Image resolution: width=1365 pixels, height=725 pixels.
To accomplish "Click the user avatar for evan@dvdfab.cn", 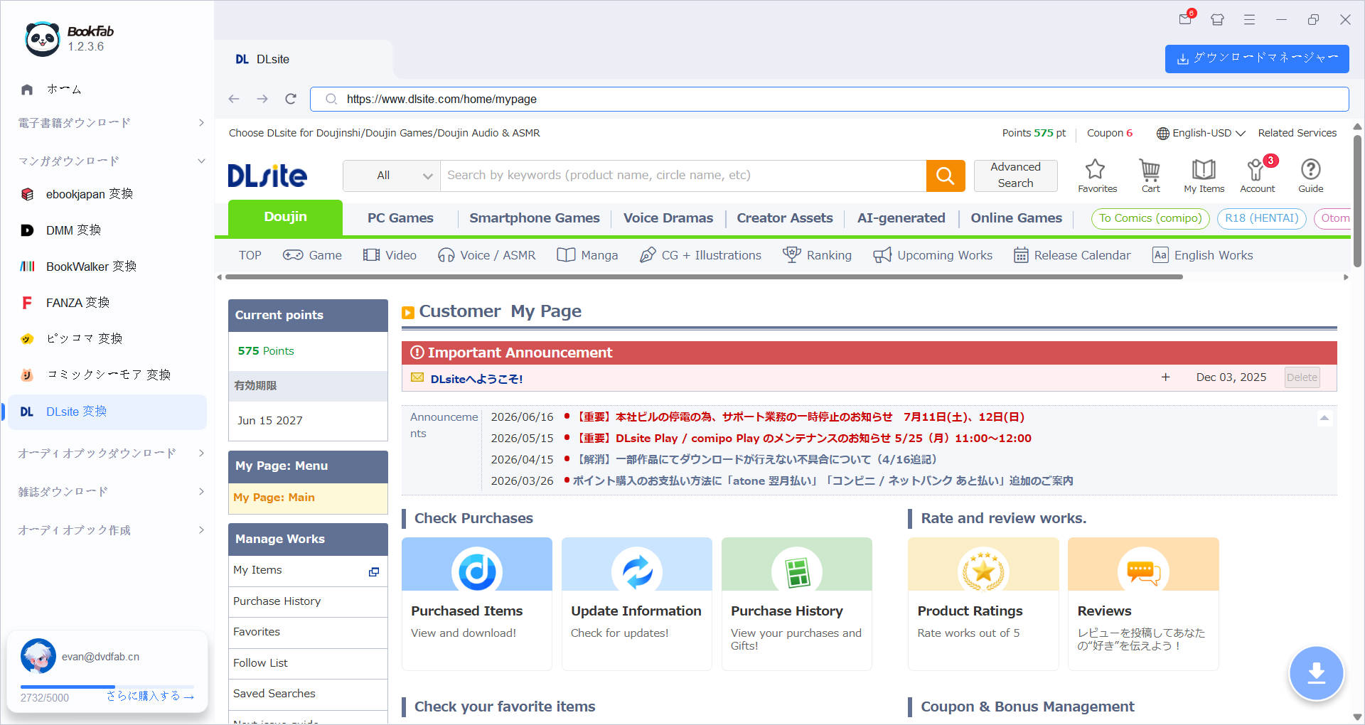I will 38,656.
